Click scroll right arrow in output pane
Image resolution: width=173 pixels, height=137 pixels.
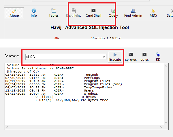[161, 128]
